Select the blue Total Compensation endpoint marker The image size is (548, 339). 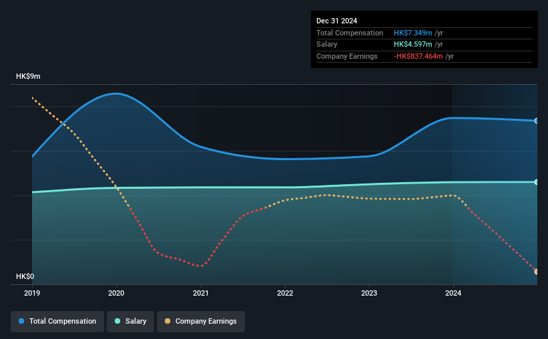tap(537, 121)
